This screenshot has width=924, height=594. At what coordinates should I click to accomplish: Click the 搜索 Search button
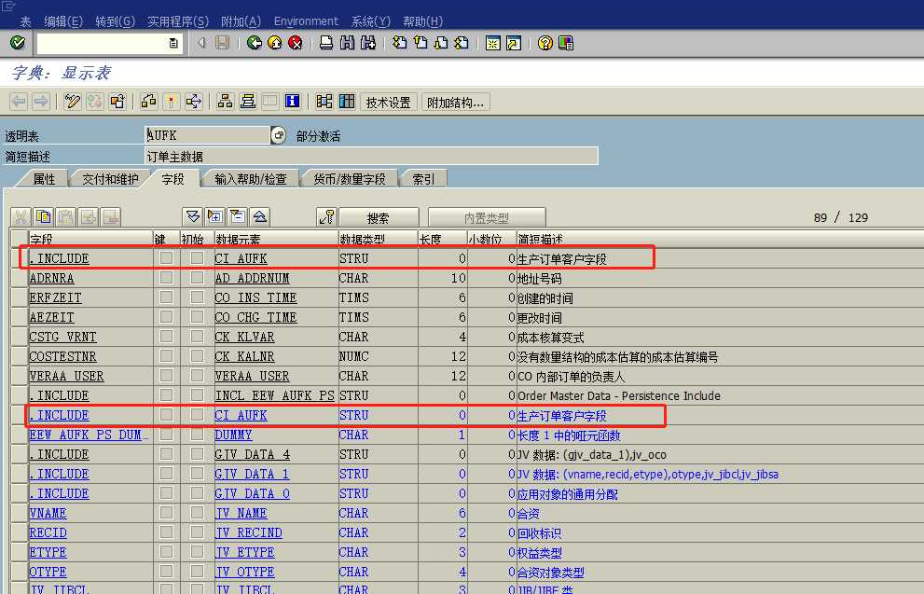pyautogui.click(x=379, y=217)
